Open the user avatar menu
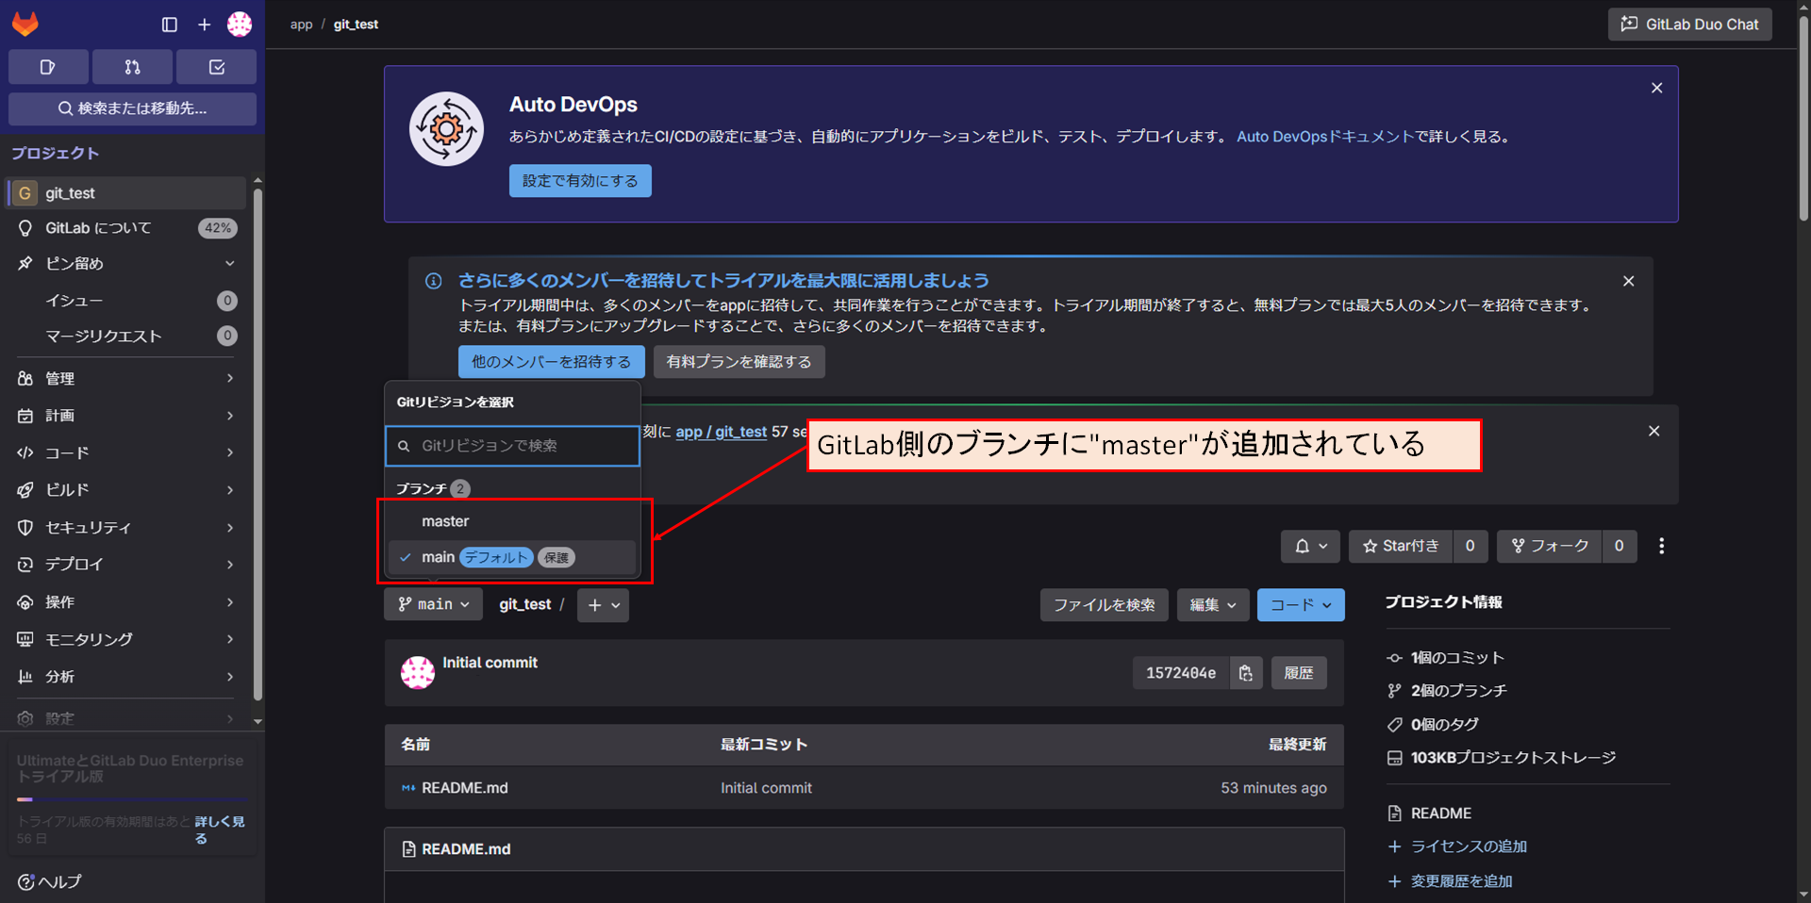Screen dimensions: 1811x903 tap(240, 25)
